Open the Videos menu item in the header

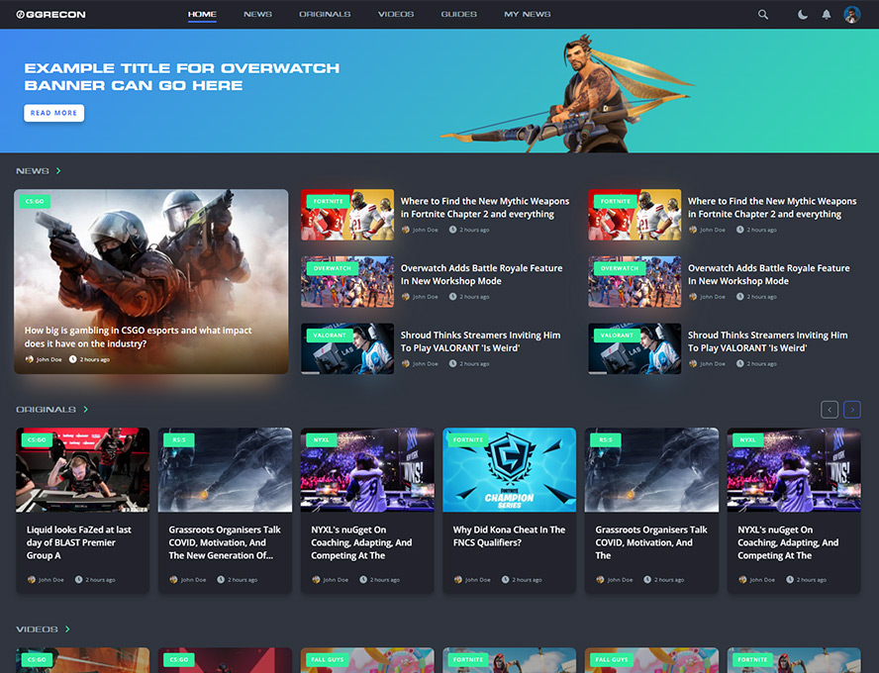click(396, 14)
